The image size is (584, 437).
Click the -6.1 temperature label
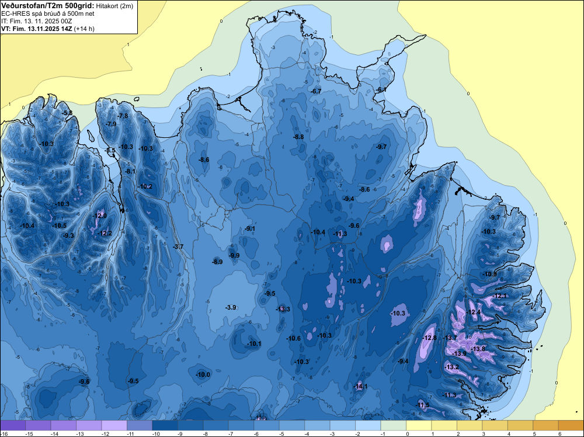tap(382, 90)
